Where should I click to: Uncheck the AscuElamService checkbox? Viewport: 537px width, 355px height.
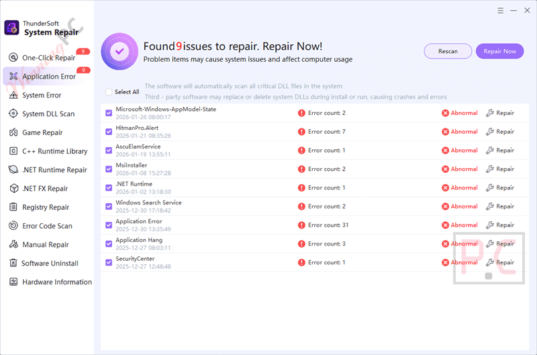[x=109, y=150]
